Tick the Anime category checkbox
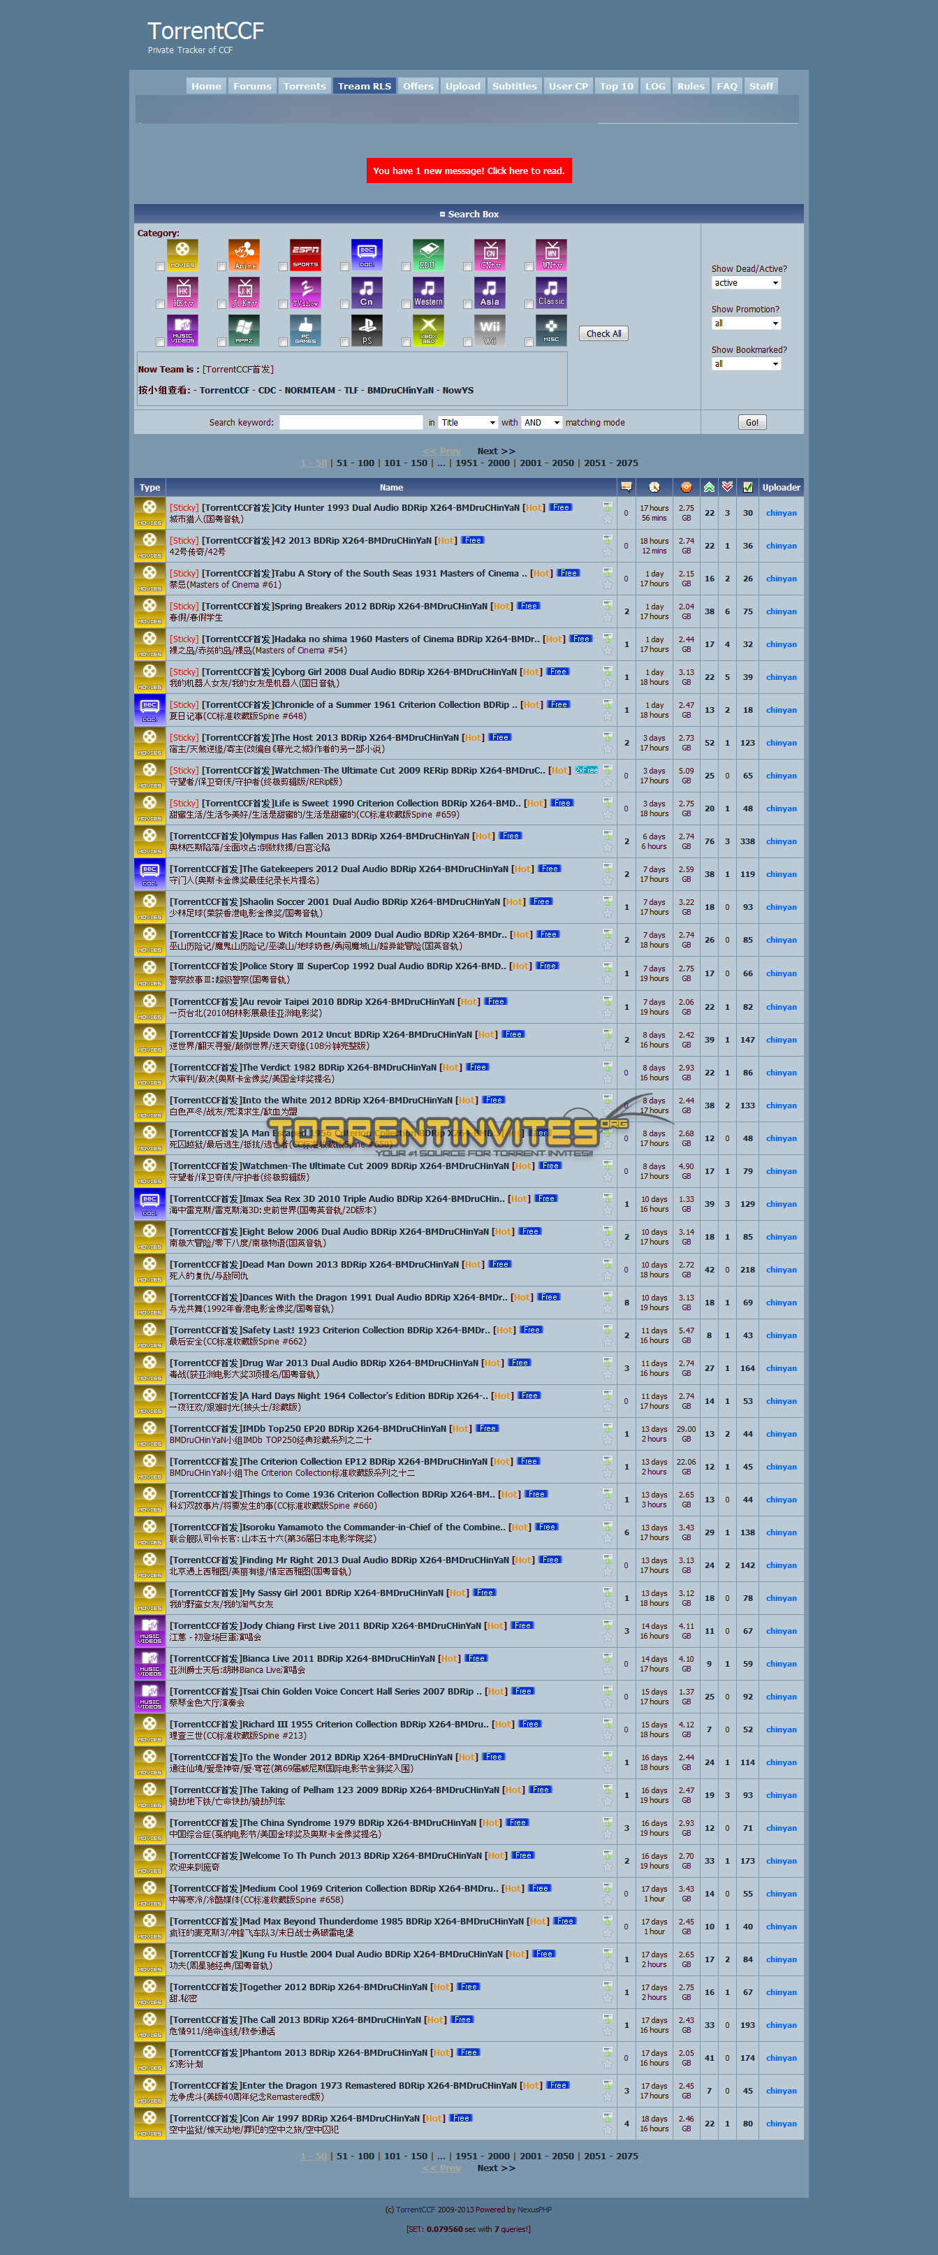The image size is (938, 2255). pyautogui.click(x=221, y=266)
